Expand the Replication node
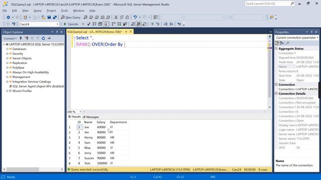Screen dimensions: 321x180 coord(7,63)
